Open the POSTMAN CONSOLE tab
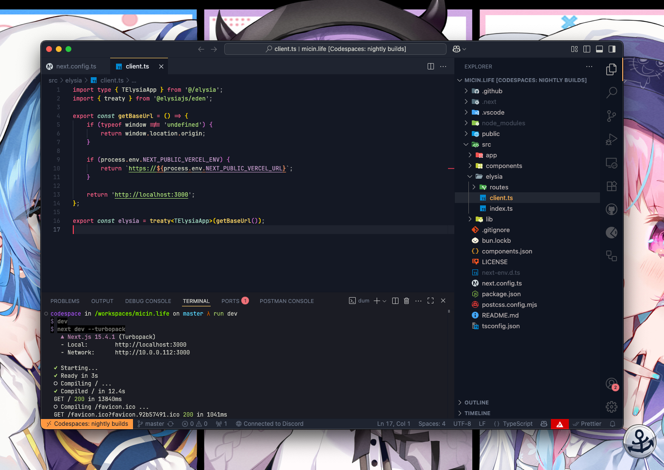 coord(287,301)
